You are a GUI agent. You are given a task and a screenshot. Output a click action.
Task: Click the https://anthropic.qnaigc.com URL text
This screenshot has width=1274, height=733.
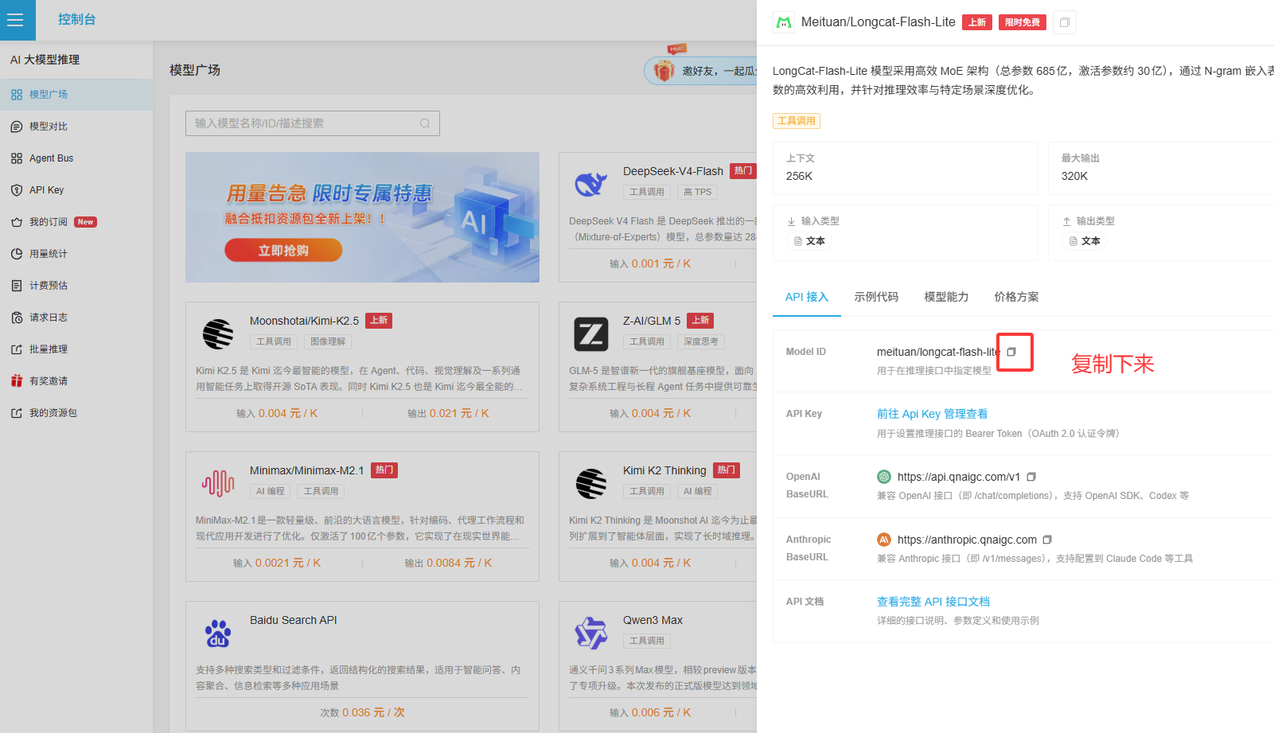click(x=967, y=540)
